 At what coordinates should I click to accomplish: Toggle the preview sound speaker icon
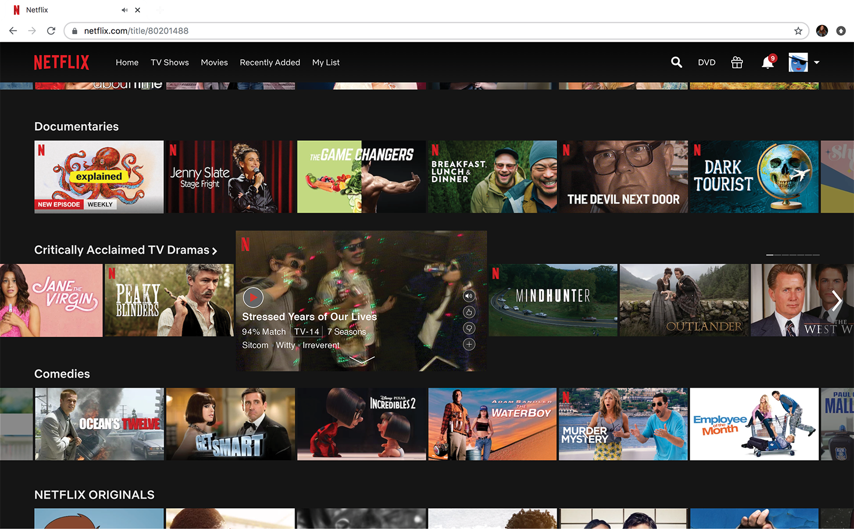(469, 296)
